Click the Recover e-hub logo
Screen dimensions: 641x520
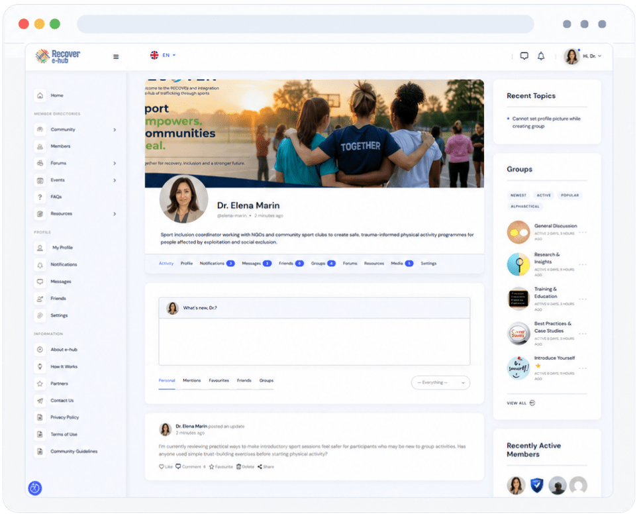(58, 56)
